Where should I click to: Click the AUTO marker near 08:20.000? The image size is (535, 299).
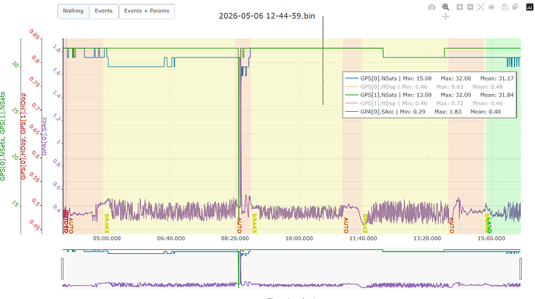coord(239,225)
